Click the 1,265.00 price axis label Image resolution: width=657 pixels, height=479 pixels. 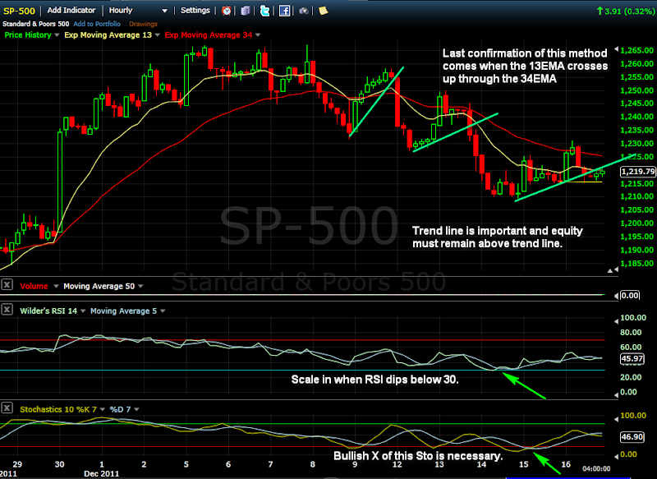click(x=636, y=51)
